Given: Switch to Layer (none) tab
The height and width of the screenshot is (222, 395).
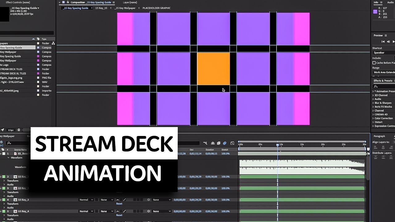Looking at the screenshot, I should point(130,2).
